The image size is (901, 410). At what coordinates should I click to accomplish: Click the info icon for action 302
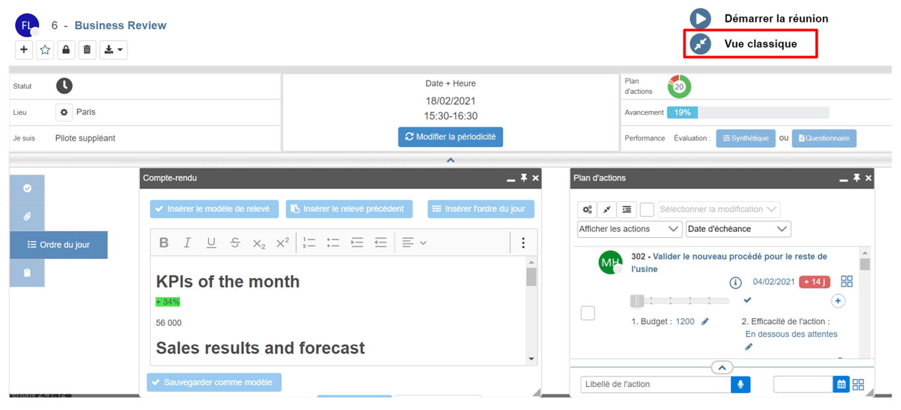[735, 283]
